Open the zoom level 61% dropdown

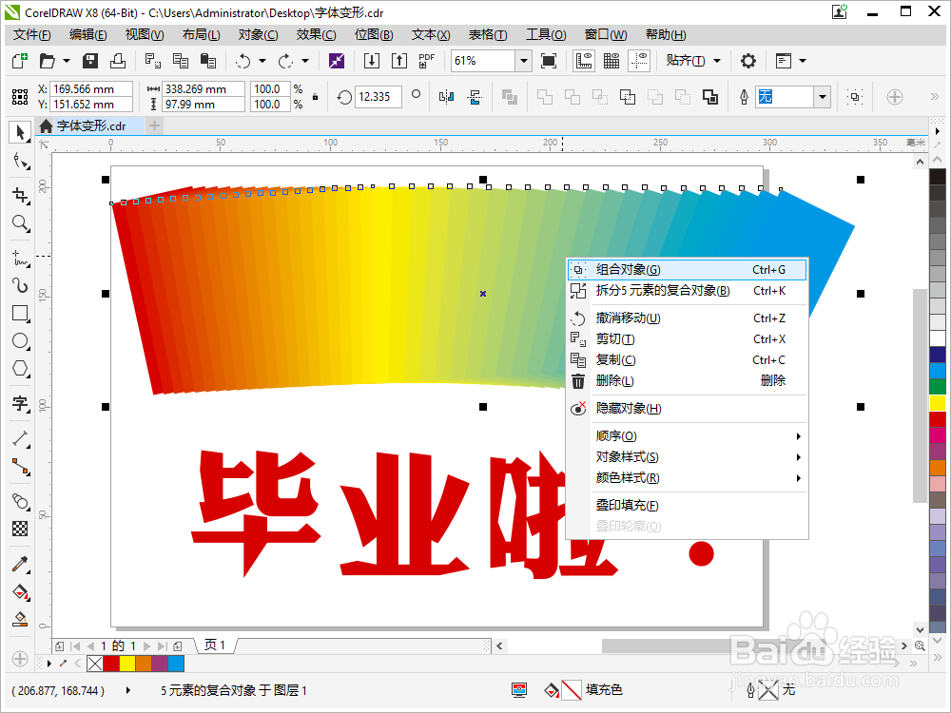click(523, 61)
